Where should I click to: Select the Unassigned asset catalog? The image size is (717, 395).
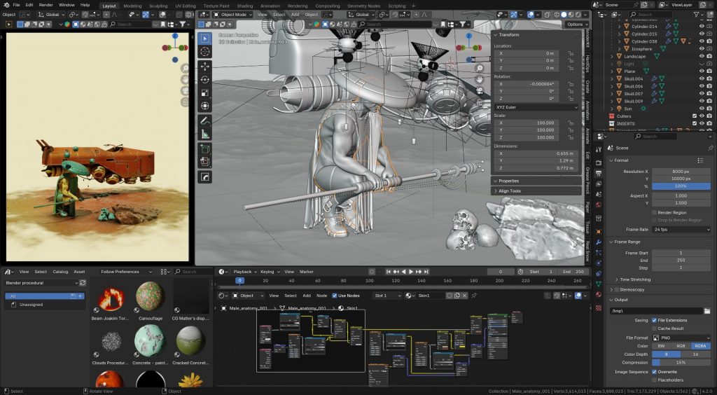pos(32,305)
